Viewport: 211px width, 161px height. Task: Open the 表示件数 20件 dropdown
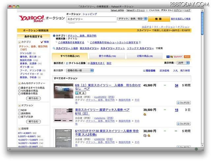point(183,63)
